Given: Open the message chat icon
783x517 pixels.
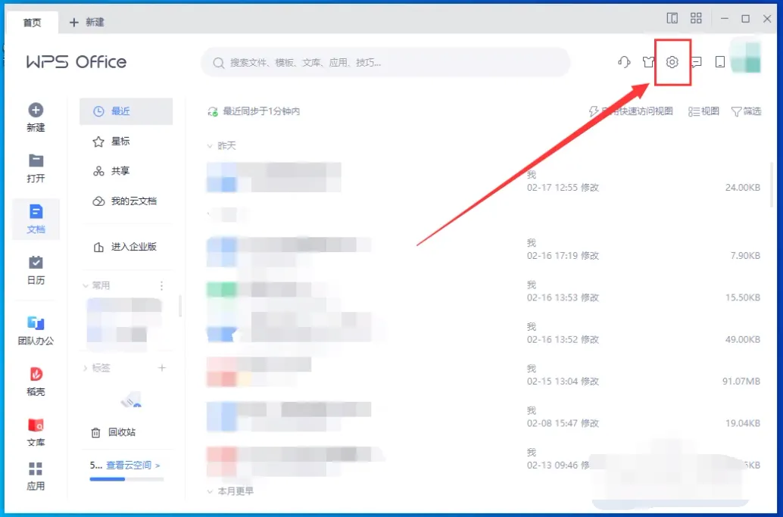Looking at the screenshot, I should tap(696, 62).
